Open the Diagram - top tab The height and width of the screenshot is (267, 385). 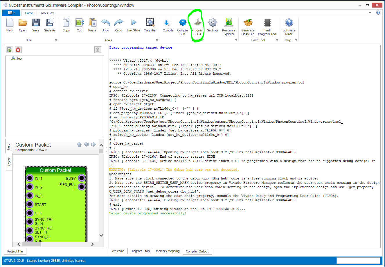pos(140,251)
